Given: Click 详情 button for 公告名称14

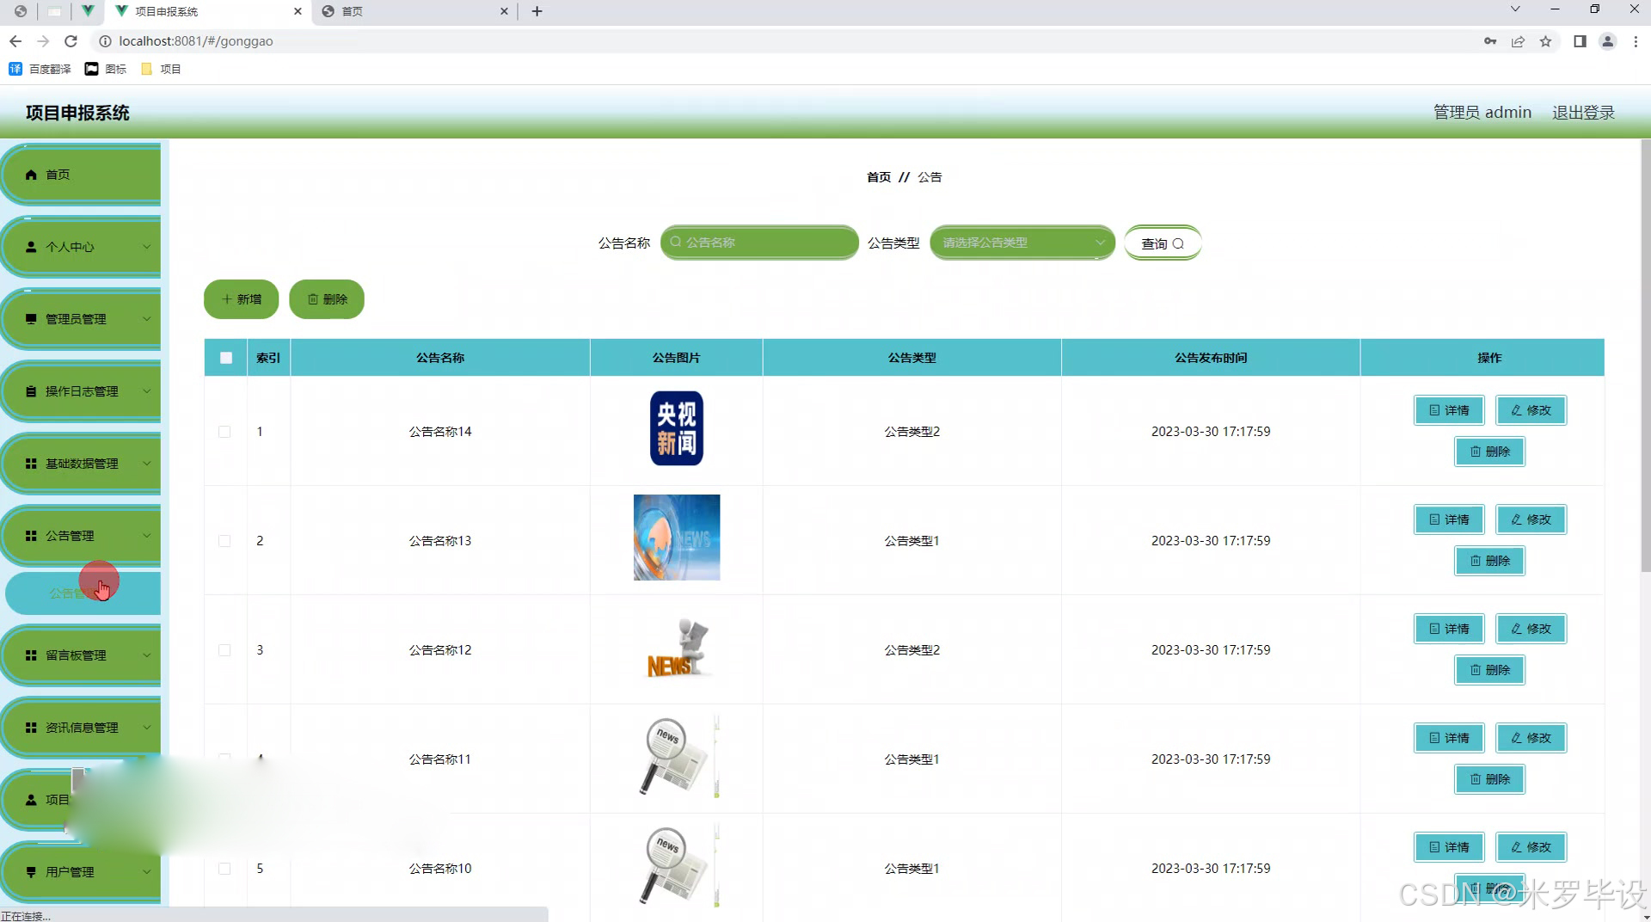Looking at the screenshot, I should 1449,410.
